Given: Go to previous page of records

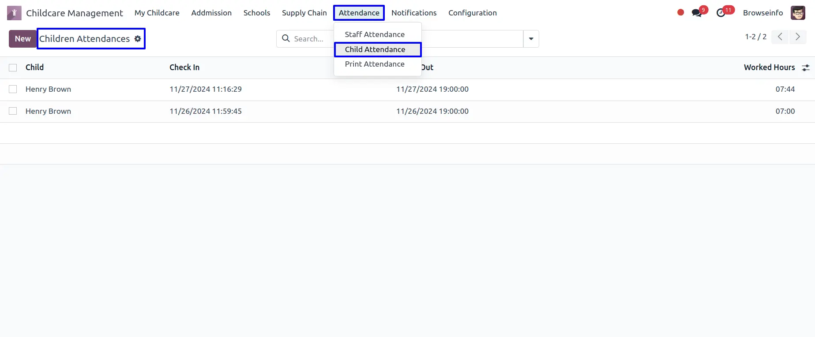Looking at the screenshot, I should (780, 37).
